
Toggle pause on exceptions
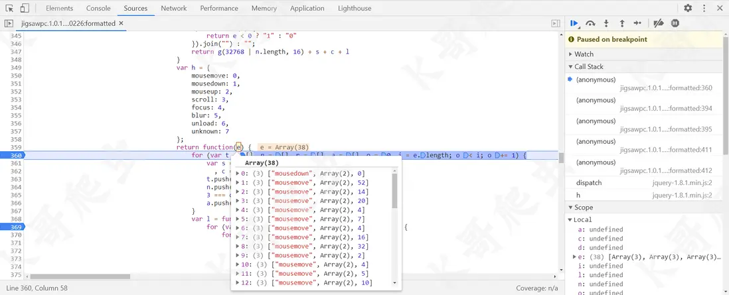tap(675, 23)
